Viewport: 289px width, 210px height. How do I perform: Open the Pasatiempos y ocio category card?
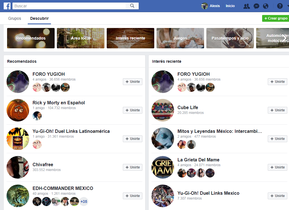pos(230,38)
